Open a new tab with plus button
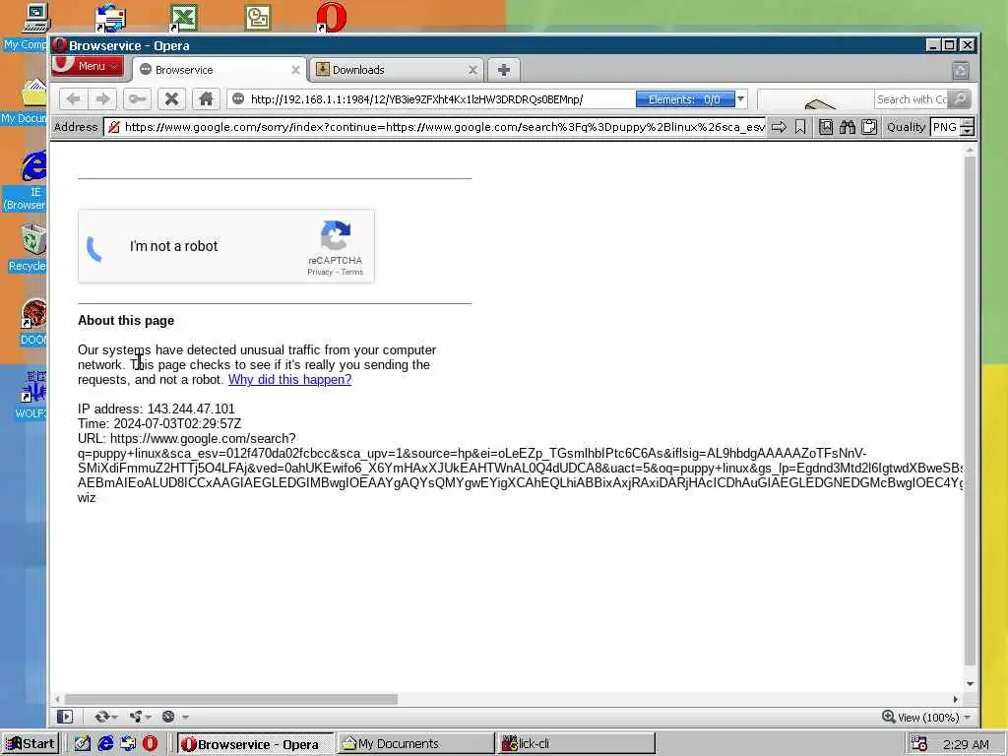The height and width of the screenshot is (756, 1008). [x=504, y=70]
